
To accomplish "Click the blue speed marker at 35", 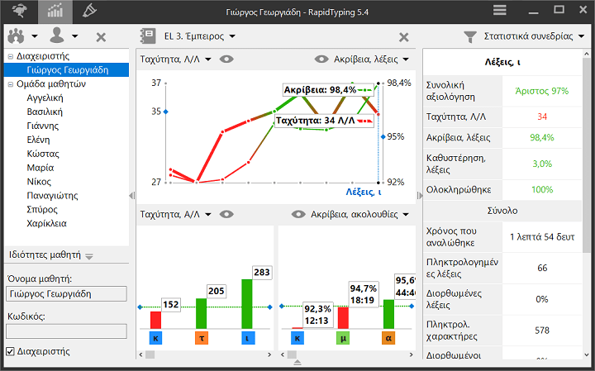I will (165, 112).
